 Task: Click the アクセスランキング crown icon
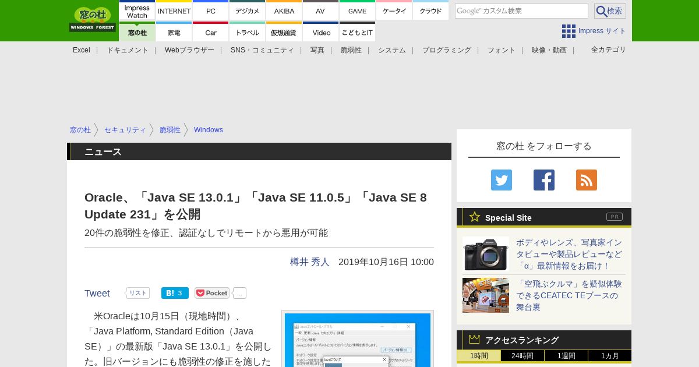click(x=475, y=339)
